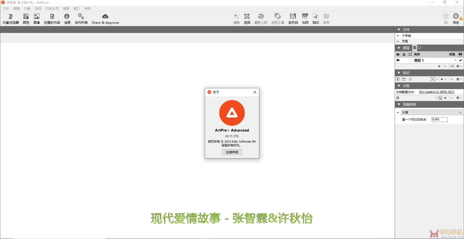Select the 陷印 trapping tool

tap(316, 19)
